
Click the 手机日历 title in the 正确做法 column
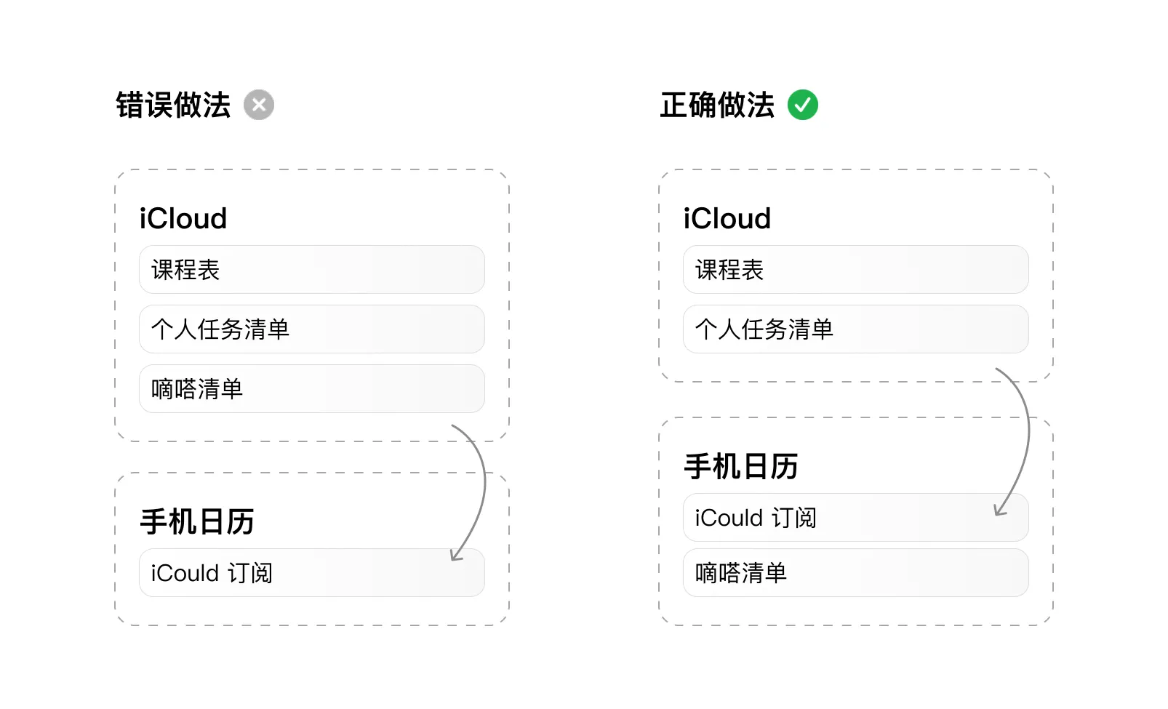click(741, 466)
